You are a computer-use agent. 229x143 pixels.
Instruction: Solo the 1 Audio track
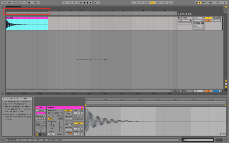coord(215,18)
